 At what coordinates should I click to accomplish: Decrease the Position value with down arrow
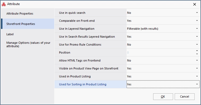click(197, 54)
